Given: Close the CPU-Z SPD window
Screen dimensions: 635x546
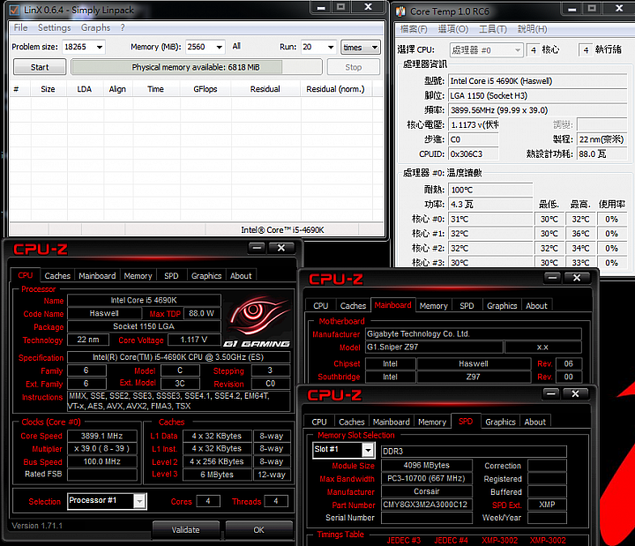Looking at the screenshot, I should click(575, 393).
